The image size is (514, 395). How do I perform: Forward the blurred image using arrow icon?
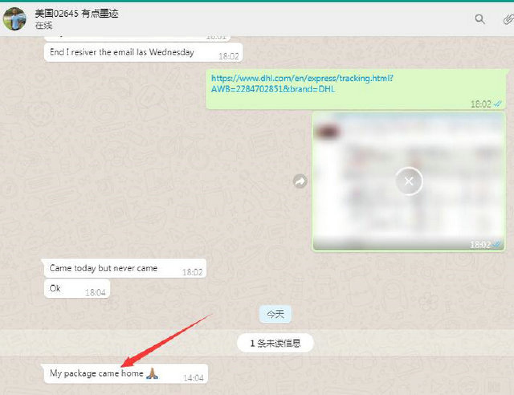[x=300, y=181]
